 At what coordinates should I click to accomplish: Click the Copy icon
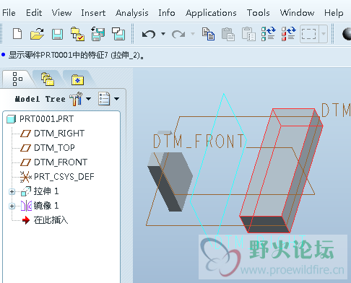pos(208,34)
